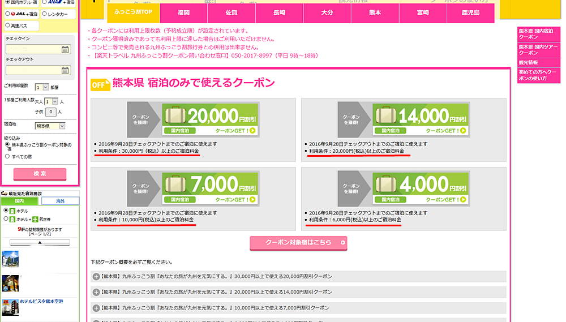This screenshot has height=322, width=566.
Task: Choose the ホテル＋航空券 radio option
Action: pyautogui.click(x=6, y=219)
